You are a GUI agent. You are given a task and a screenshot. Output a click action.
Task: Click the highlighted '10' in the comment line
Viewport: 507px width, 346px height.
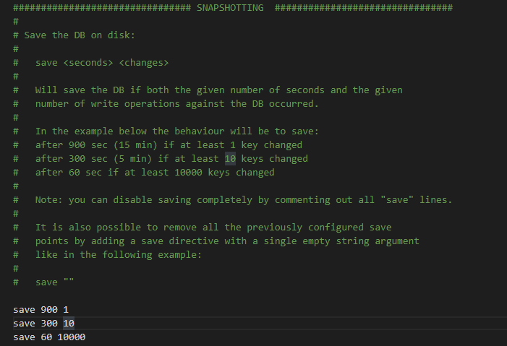pyautogui.click(x=230, y=159)
